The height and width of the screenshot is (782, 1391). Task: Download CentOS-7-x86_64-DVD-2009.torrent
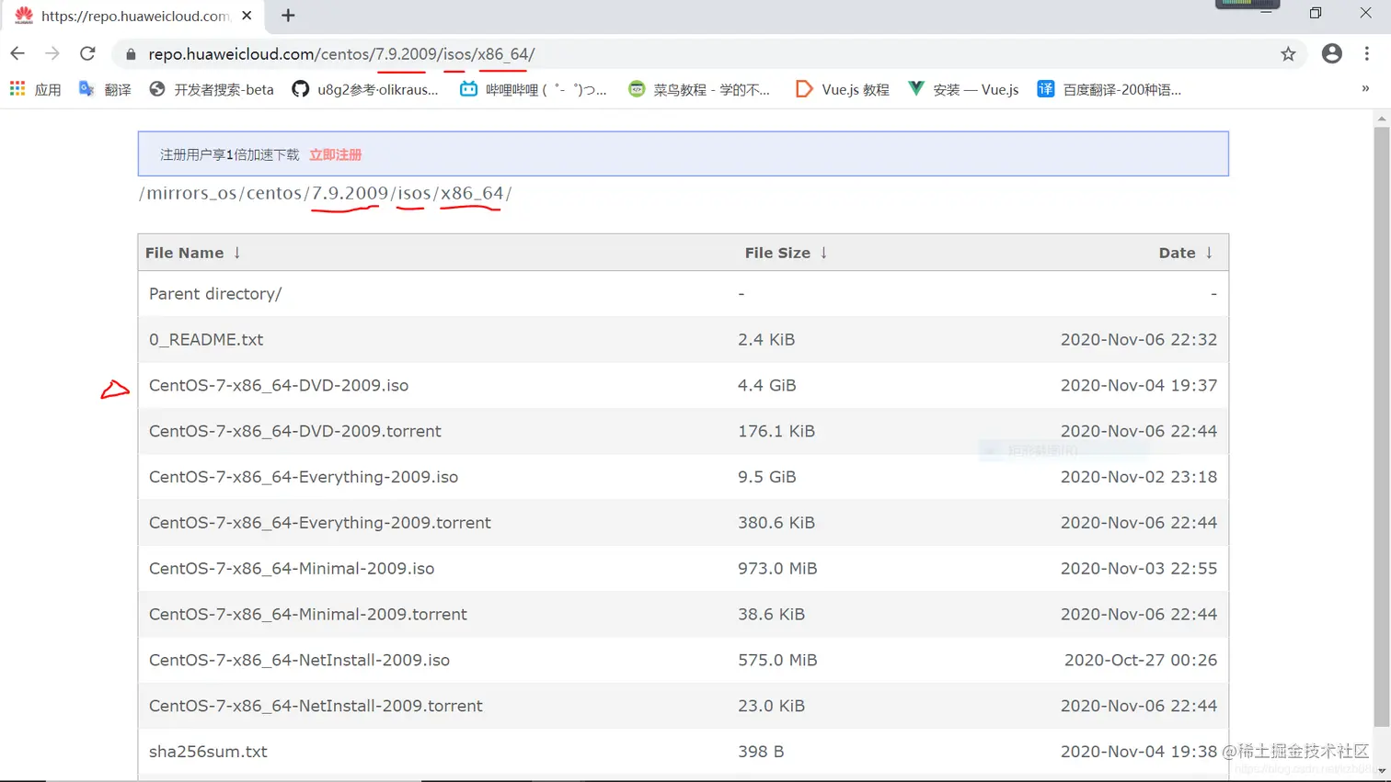(x=295, y=431)
